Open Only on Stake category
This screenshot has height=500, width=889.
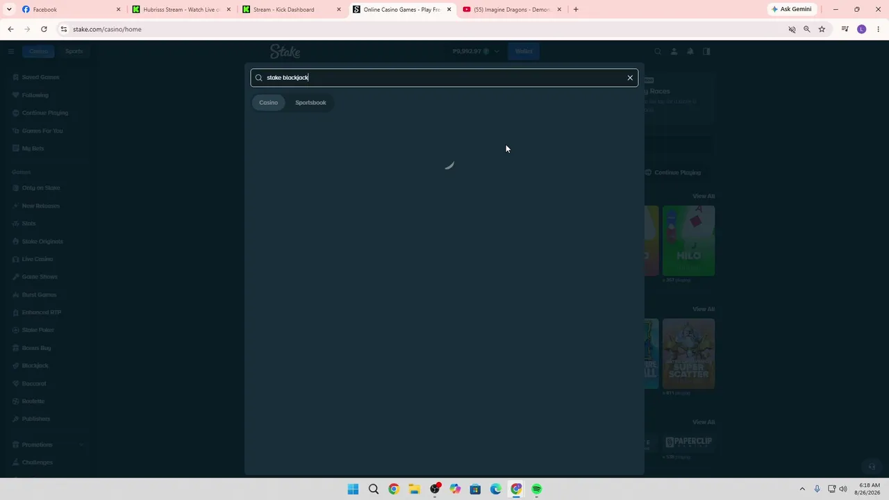pos(40,188)
